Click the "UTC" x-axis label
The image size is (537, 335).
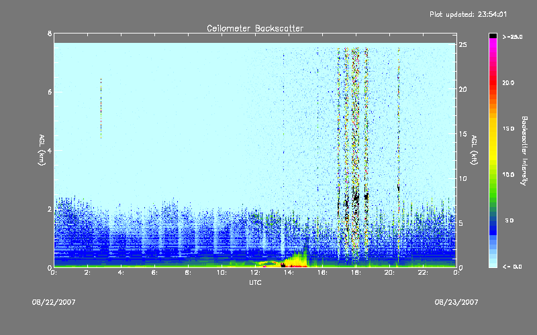coord(255,282)
